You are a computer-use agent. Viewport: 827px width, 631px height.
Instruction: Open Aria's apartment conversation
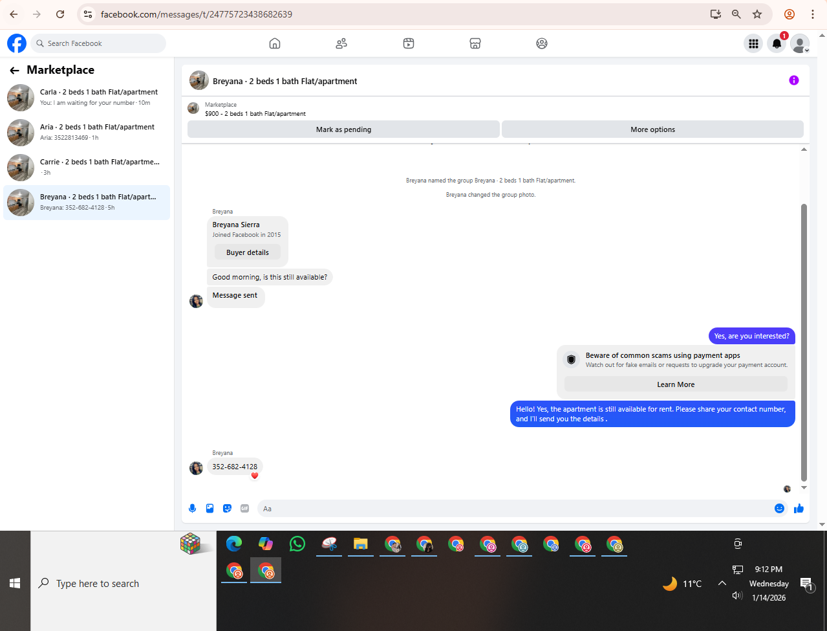tap(87, 133)
